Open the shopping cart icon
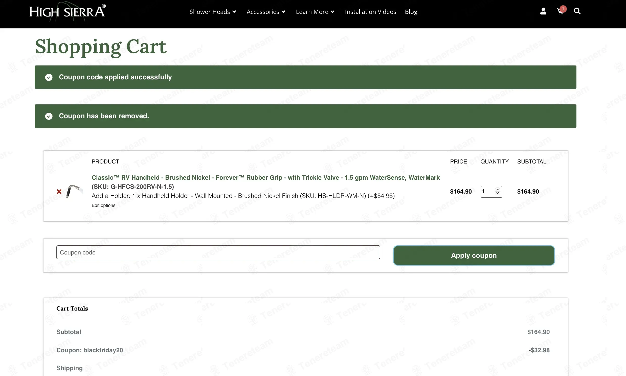Screen dimensions: 626x376 coord(560,12)
